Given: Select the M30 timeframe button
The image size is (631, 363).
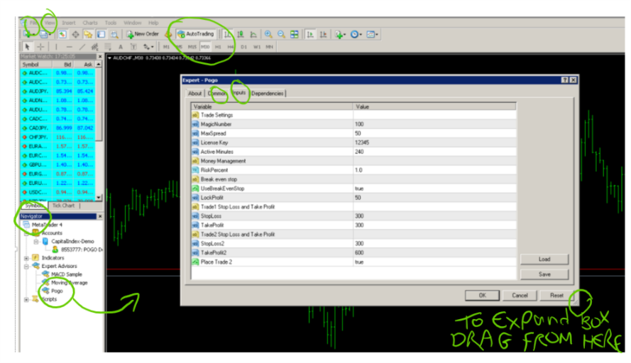Looking at the screenshot, I should coord(205,47).
